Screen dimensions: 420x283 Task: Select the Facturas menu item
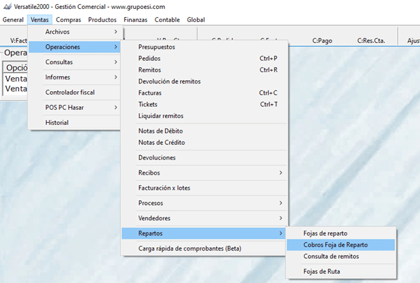tap(150, 93)
